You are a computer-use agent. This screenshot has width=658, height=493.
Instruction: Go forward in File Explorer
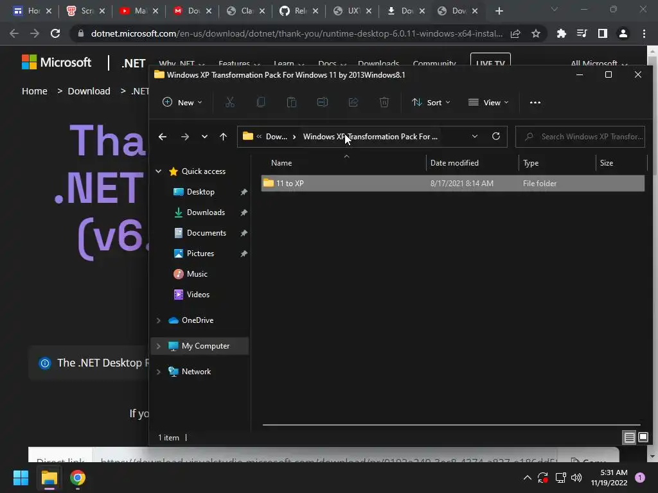[184, 137]
